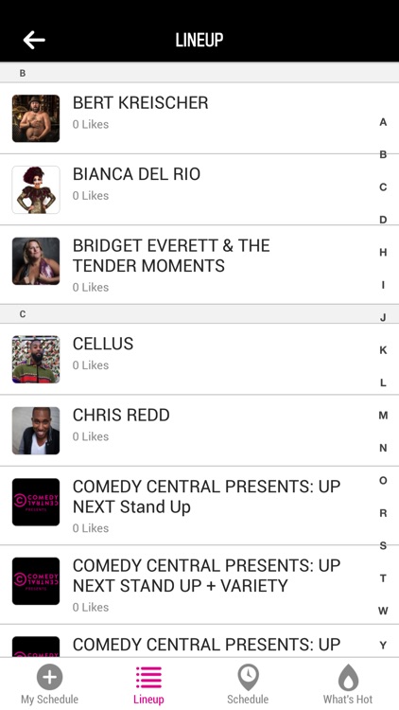Open Bridget Everett & The Tender Moments
Screen dimensions: 399x710
coord(199,265)
